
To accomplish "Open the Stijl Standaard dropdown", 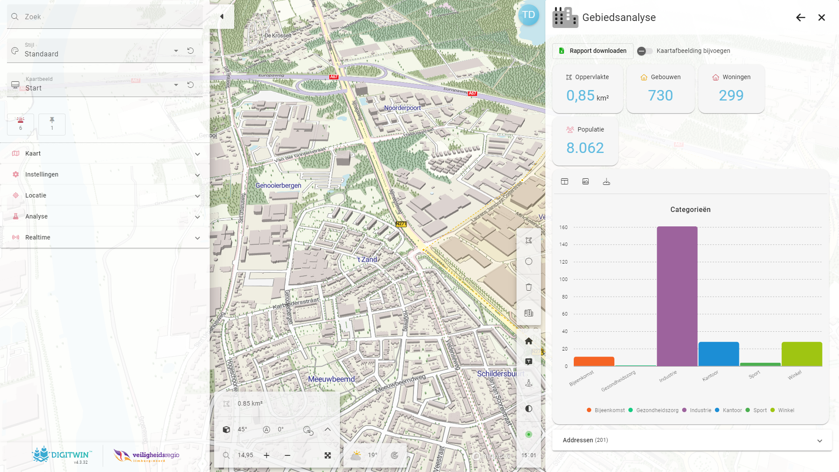I will [x=176, y=51].
